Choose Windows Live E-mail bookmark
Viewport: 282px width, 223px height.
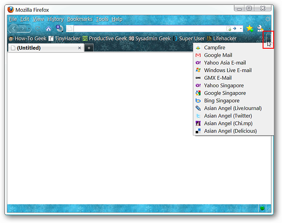234,70
